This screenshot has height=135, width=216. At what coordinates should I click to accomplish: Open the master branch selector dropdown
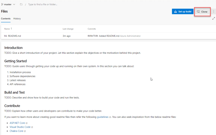tap(8, 4)
